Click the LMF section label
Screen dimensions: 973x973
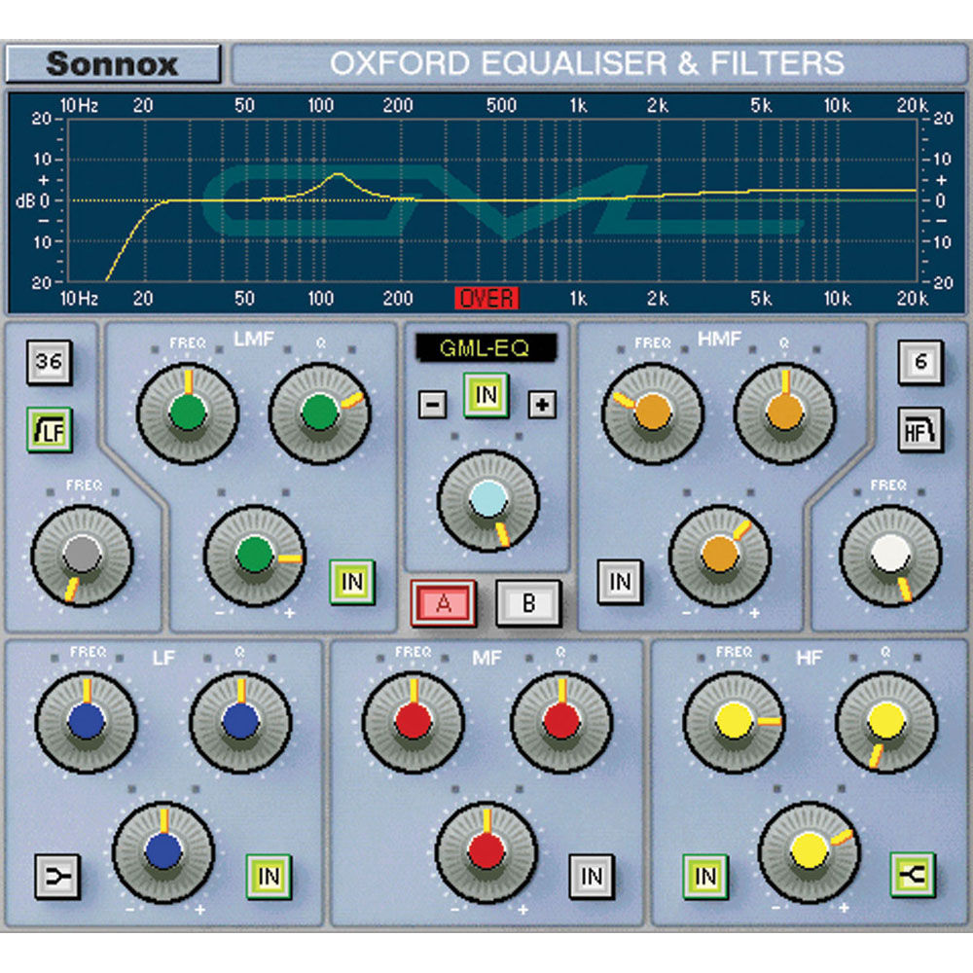click(254, 339)
